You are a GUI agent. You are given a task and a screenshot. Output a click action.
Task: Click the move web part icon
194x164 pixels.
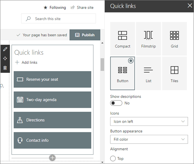coord(5,59)
